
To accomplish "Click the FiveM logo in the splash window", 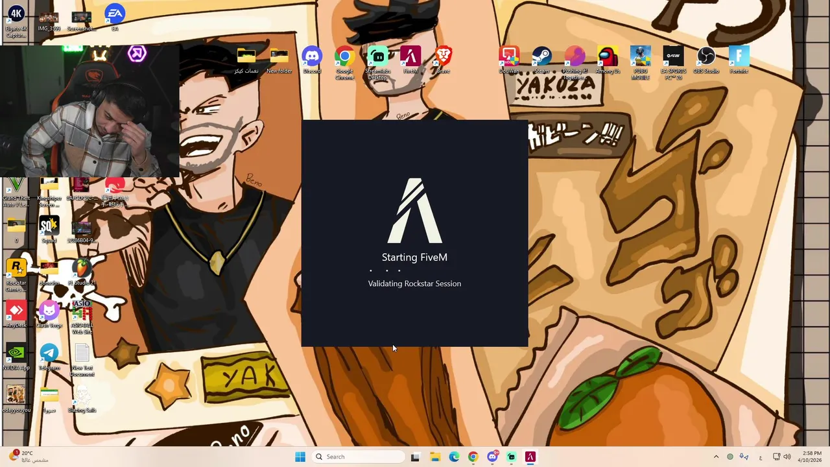I will [x=415, y=211].
